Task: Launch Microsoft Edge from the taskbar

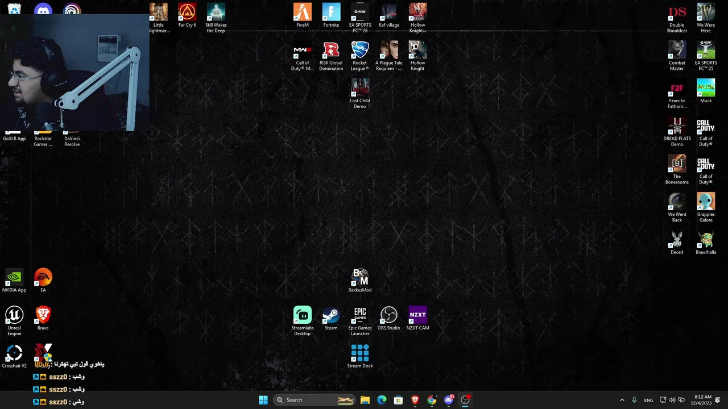Action: pyautogui.click(x=382, y=400)
